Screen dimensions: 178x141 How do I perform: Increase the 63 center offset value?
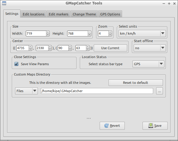pos(88,47)
